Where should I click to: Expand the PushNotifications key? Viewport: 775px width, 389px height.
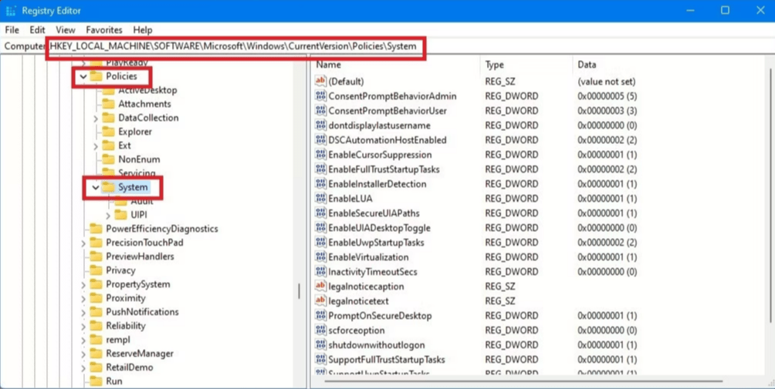pyautogui.click(x=83, y=312)
